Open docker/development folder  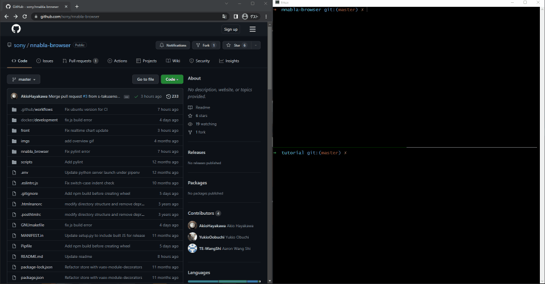[39, 120]
